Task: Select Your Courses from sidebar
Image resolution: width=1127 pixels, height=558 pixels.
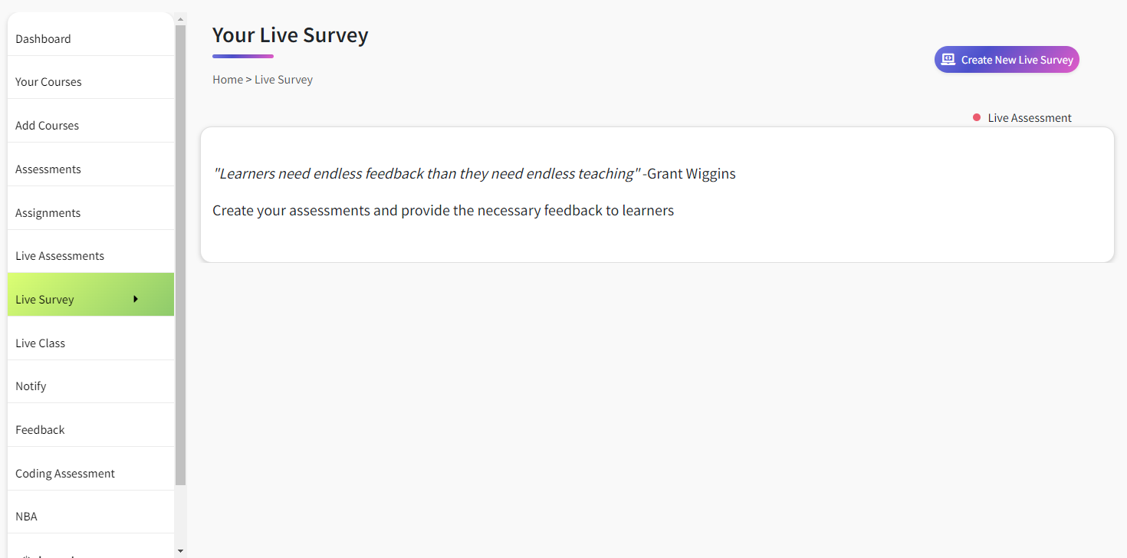Action: pyautogui.click(x=48, y=81)
